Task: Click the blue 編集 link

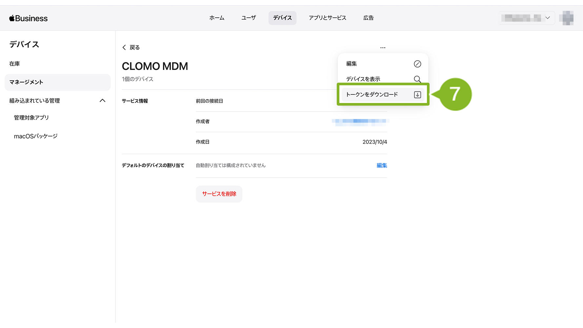Action: point(382,166)
